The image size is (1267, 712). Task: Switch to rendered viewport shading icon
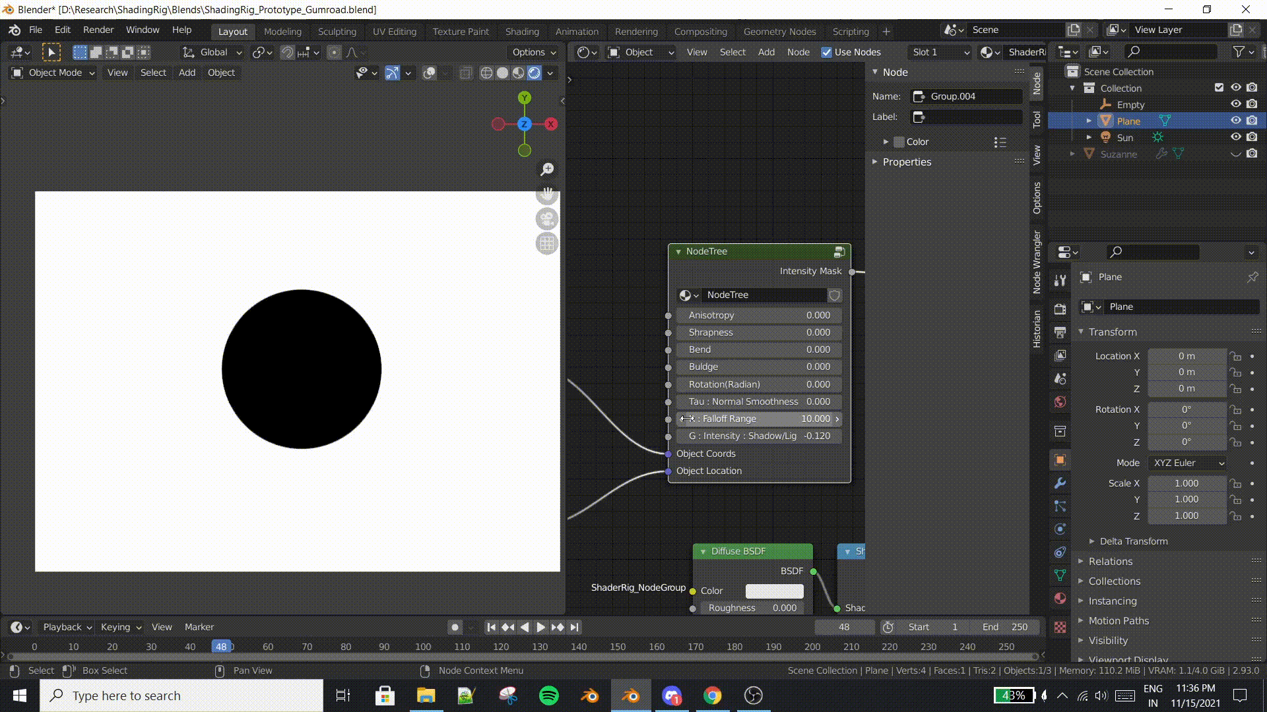pos(535,73)
